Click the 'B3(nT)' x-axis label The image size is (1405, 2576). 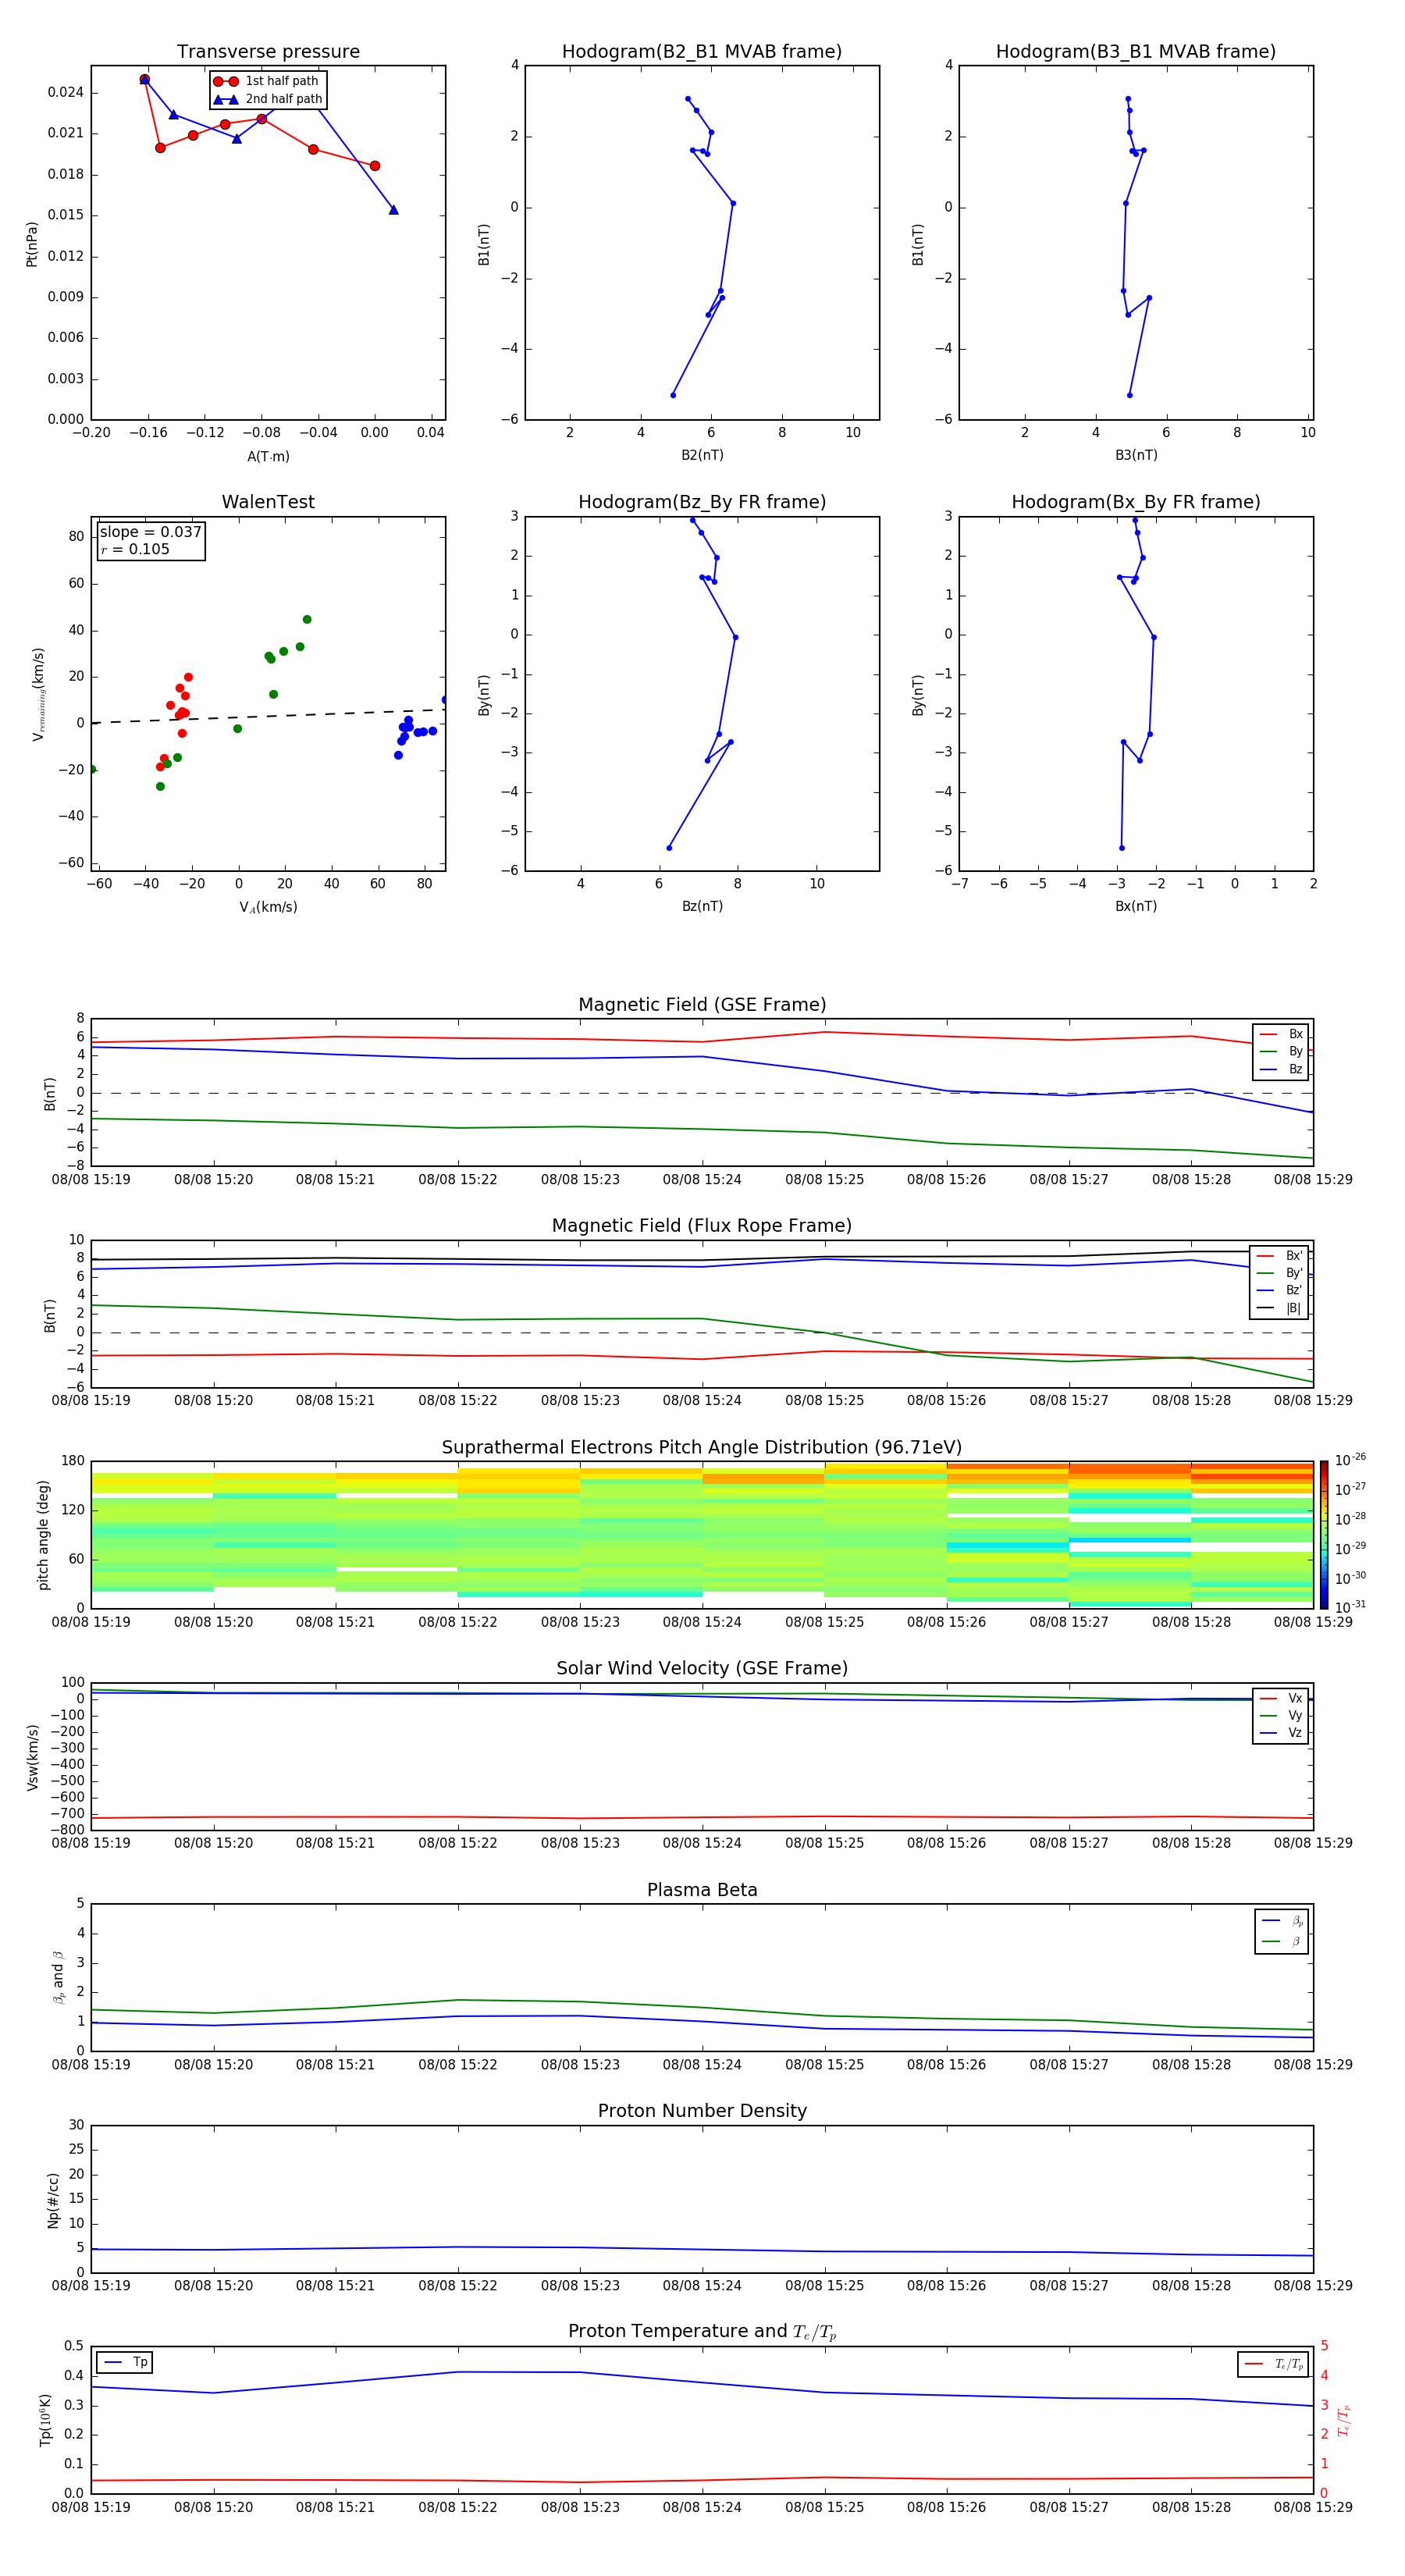[1136, 455]
